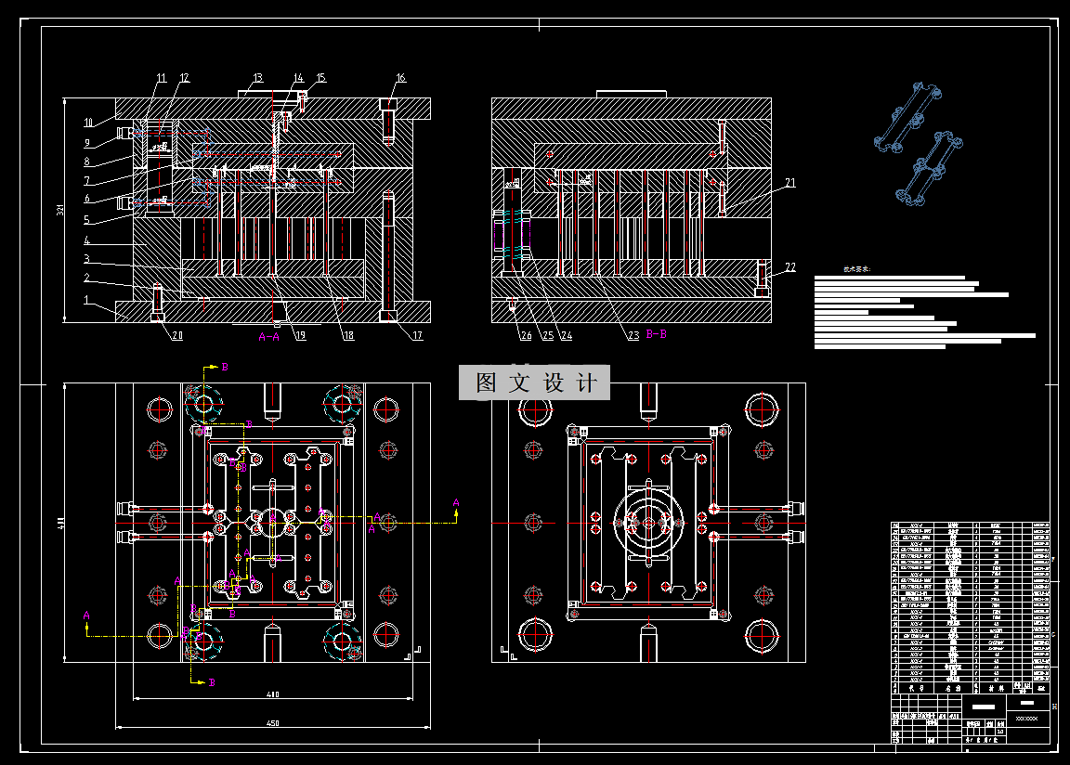Pick part callout number 18
The width and height of the screenshot is (1070, 765).
[x=348, y=335]
